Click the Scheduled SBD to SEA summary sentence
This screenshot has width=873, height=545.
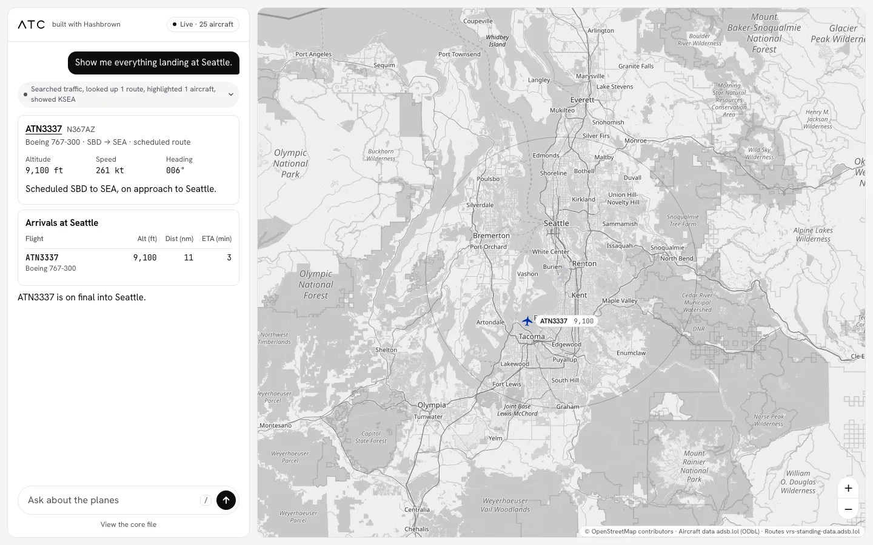tap(121, 189)
